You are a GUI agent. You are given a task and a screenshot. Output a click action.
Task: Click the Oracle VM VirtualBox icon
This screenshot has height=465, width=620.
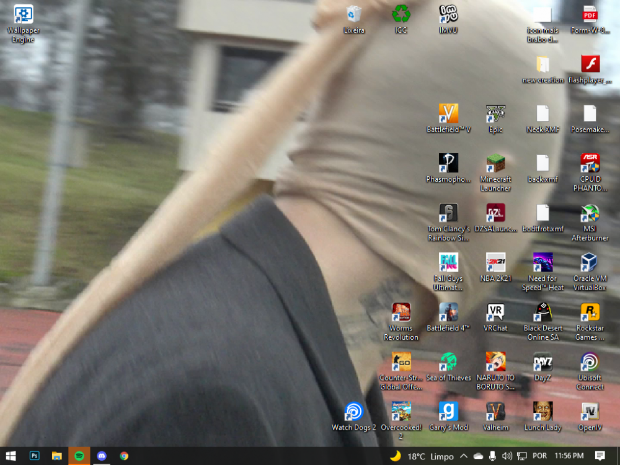[590, 263]
